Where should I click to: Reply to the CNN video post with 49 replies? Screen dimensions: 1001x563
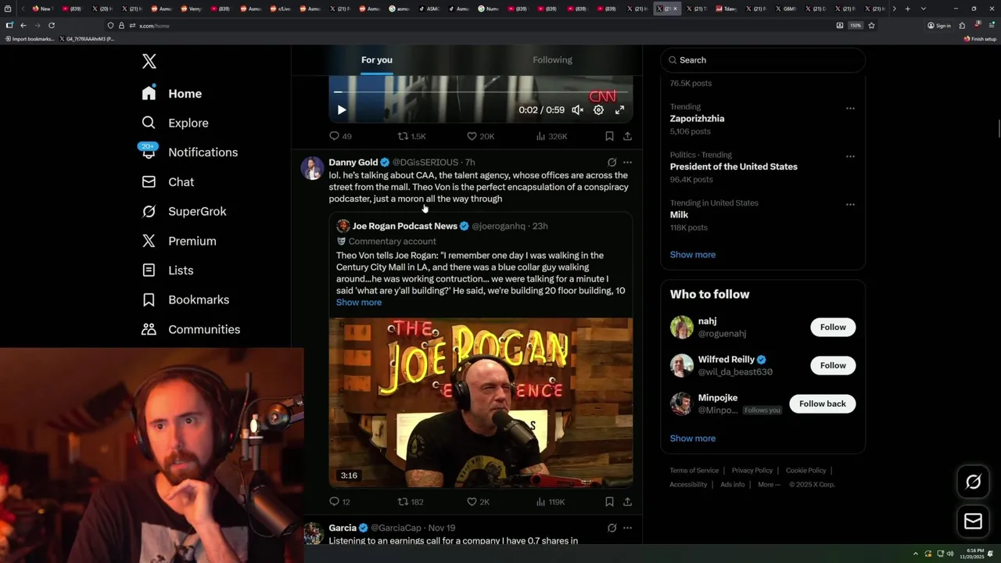click(x=340, y=136)
